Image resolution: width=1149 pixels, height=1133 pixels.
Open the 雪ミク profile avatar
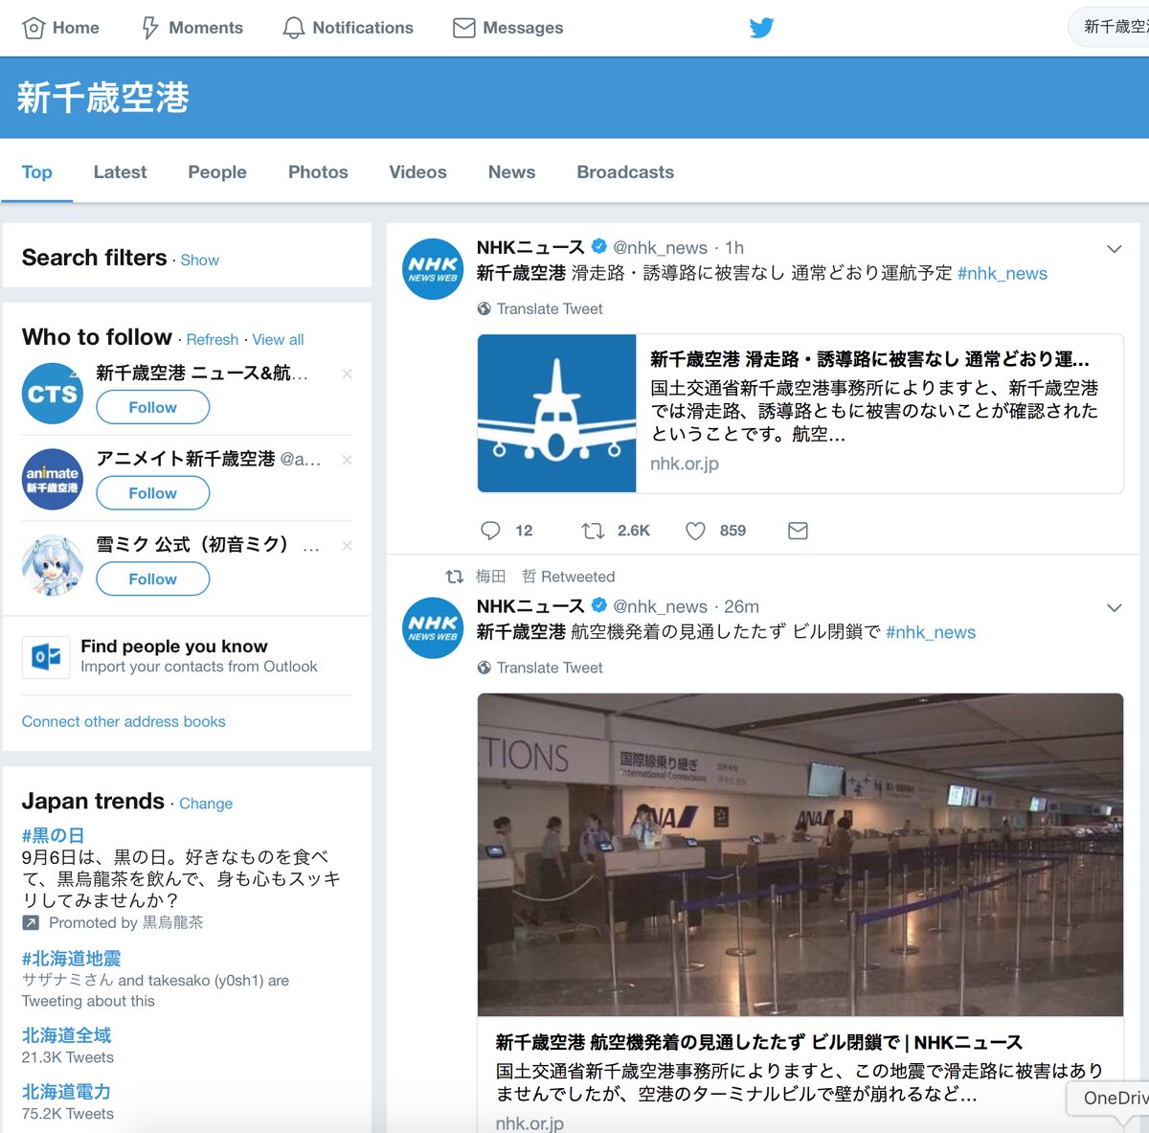pyautogui.click(x=53, y=565)
